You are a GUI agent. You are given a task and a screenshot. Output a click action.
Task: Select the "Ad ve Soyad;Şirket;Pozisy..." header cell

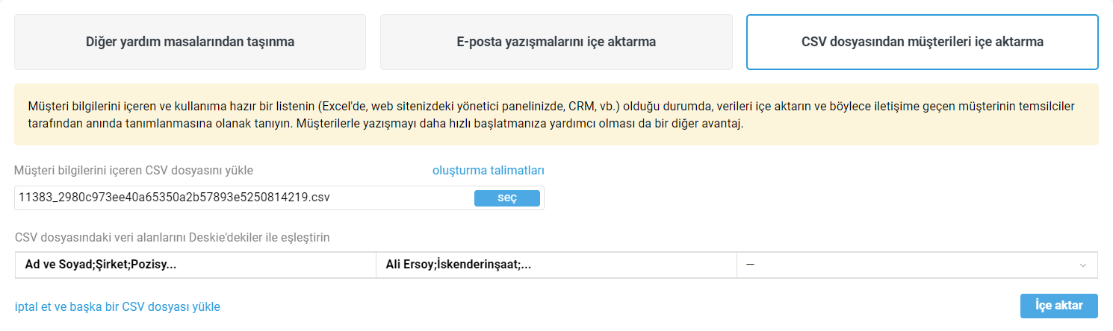tap(195, 265)
